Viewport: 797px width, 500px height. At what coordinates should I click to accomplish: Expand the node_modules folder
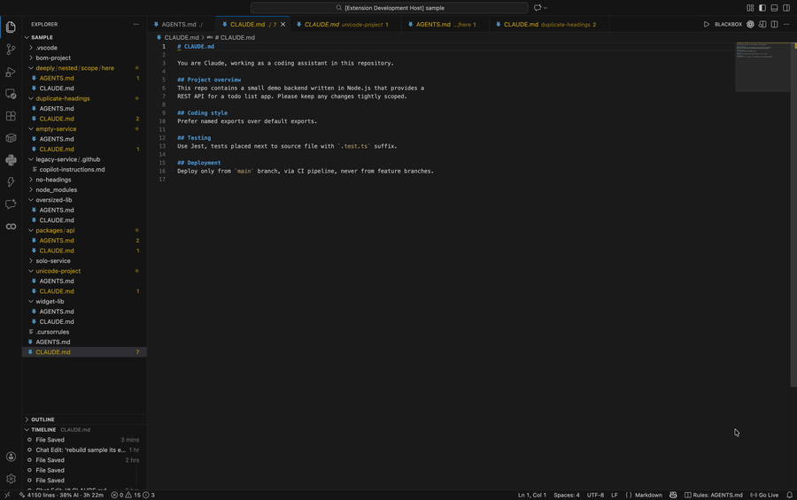coord(57,190)
